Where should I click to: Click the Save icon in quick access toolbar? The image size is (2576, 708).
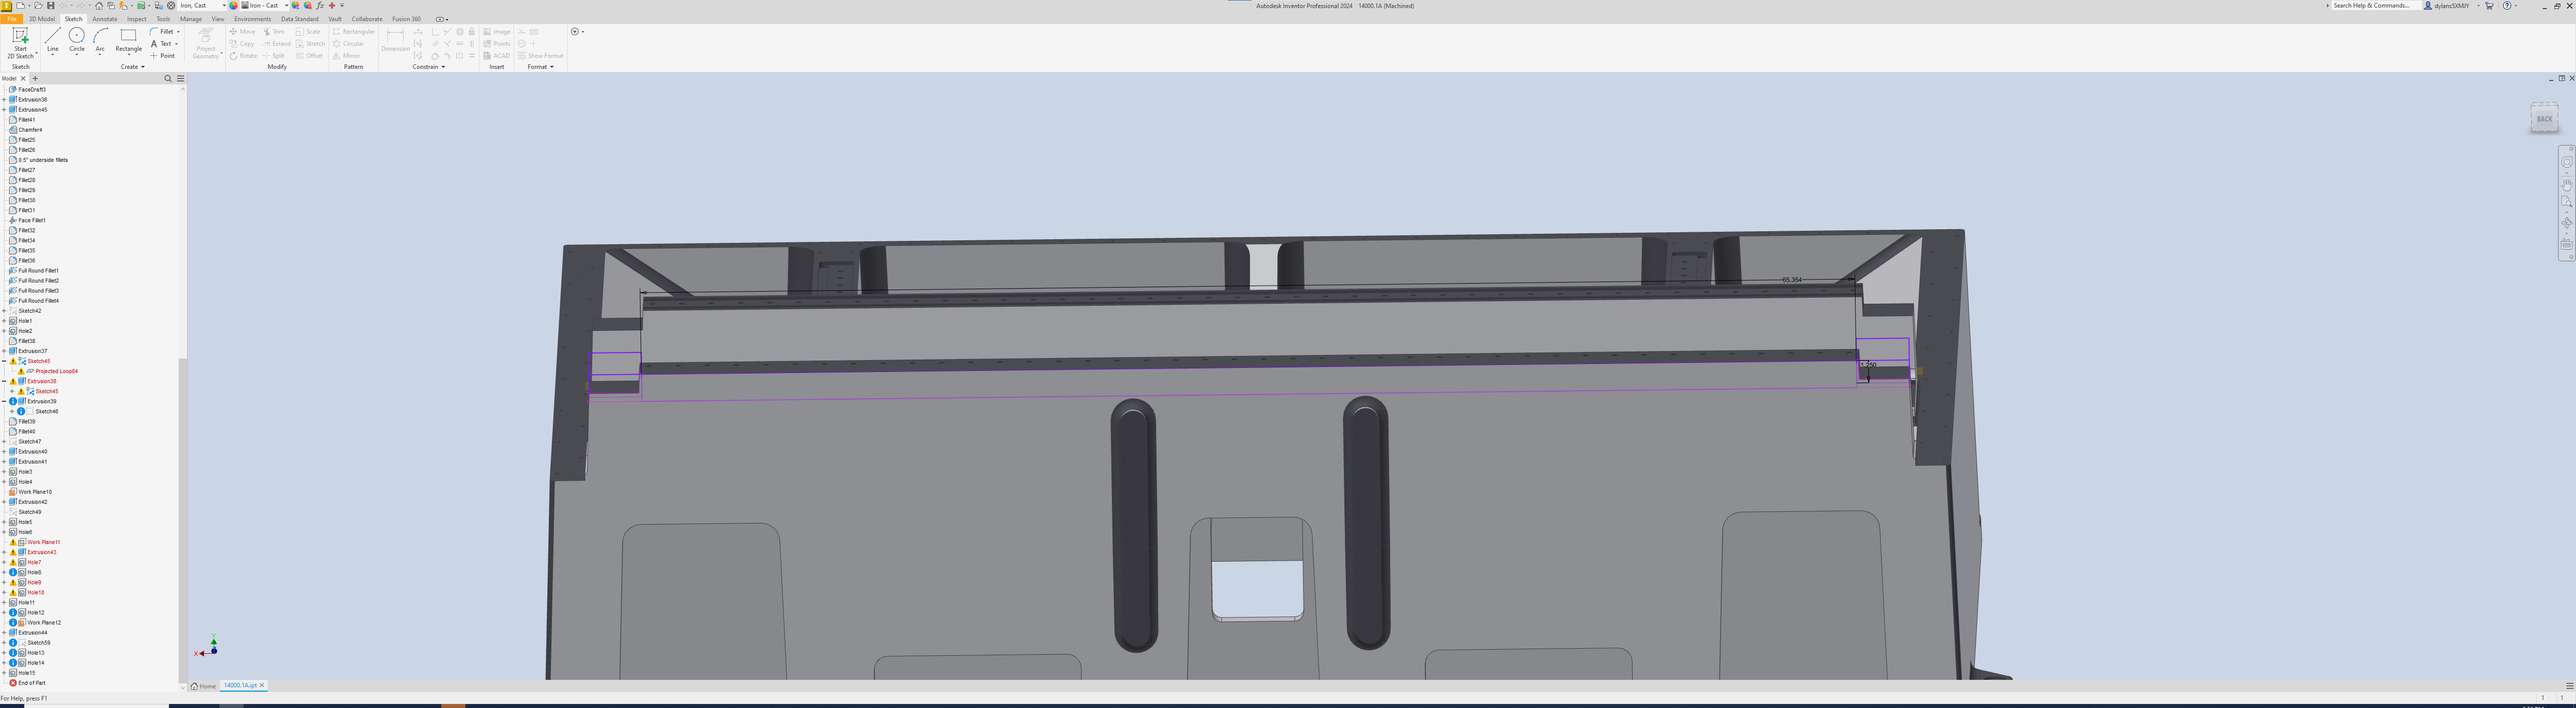pos(51,6)
